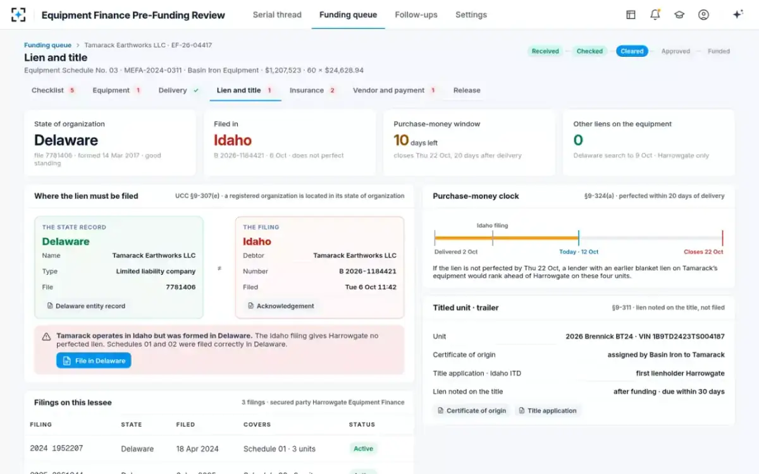Click the Tue 6 Oct 11:42 filed time
The height and width of the screenshot is (474, 759).
371,287
